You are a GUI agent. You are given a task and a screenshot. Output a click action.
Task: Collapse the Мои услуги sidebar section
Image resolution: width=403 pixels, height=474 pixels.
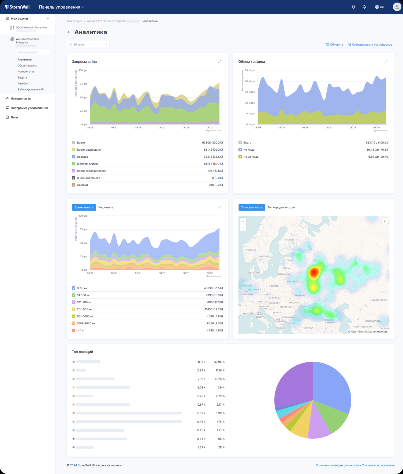coord(48,18)
